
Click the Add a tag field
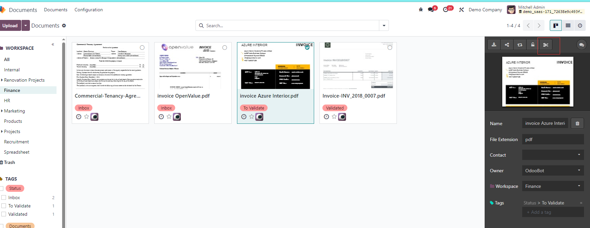point(553,212)
